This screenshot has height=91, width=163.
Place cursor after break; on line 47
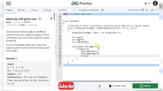(x=88, y=56)
